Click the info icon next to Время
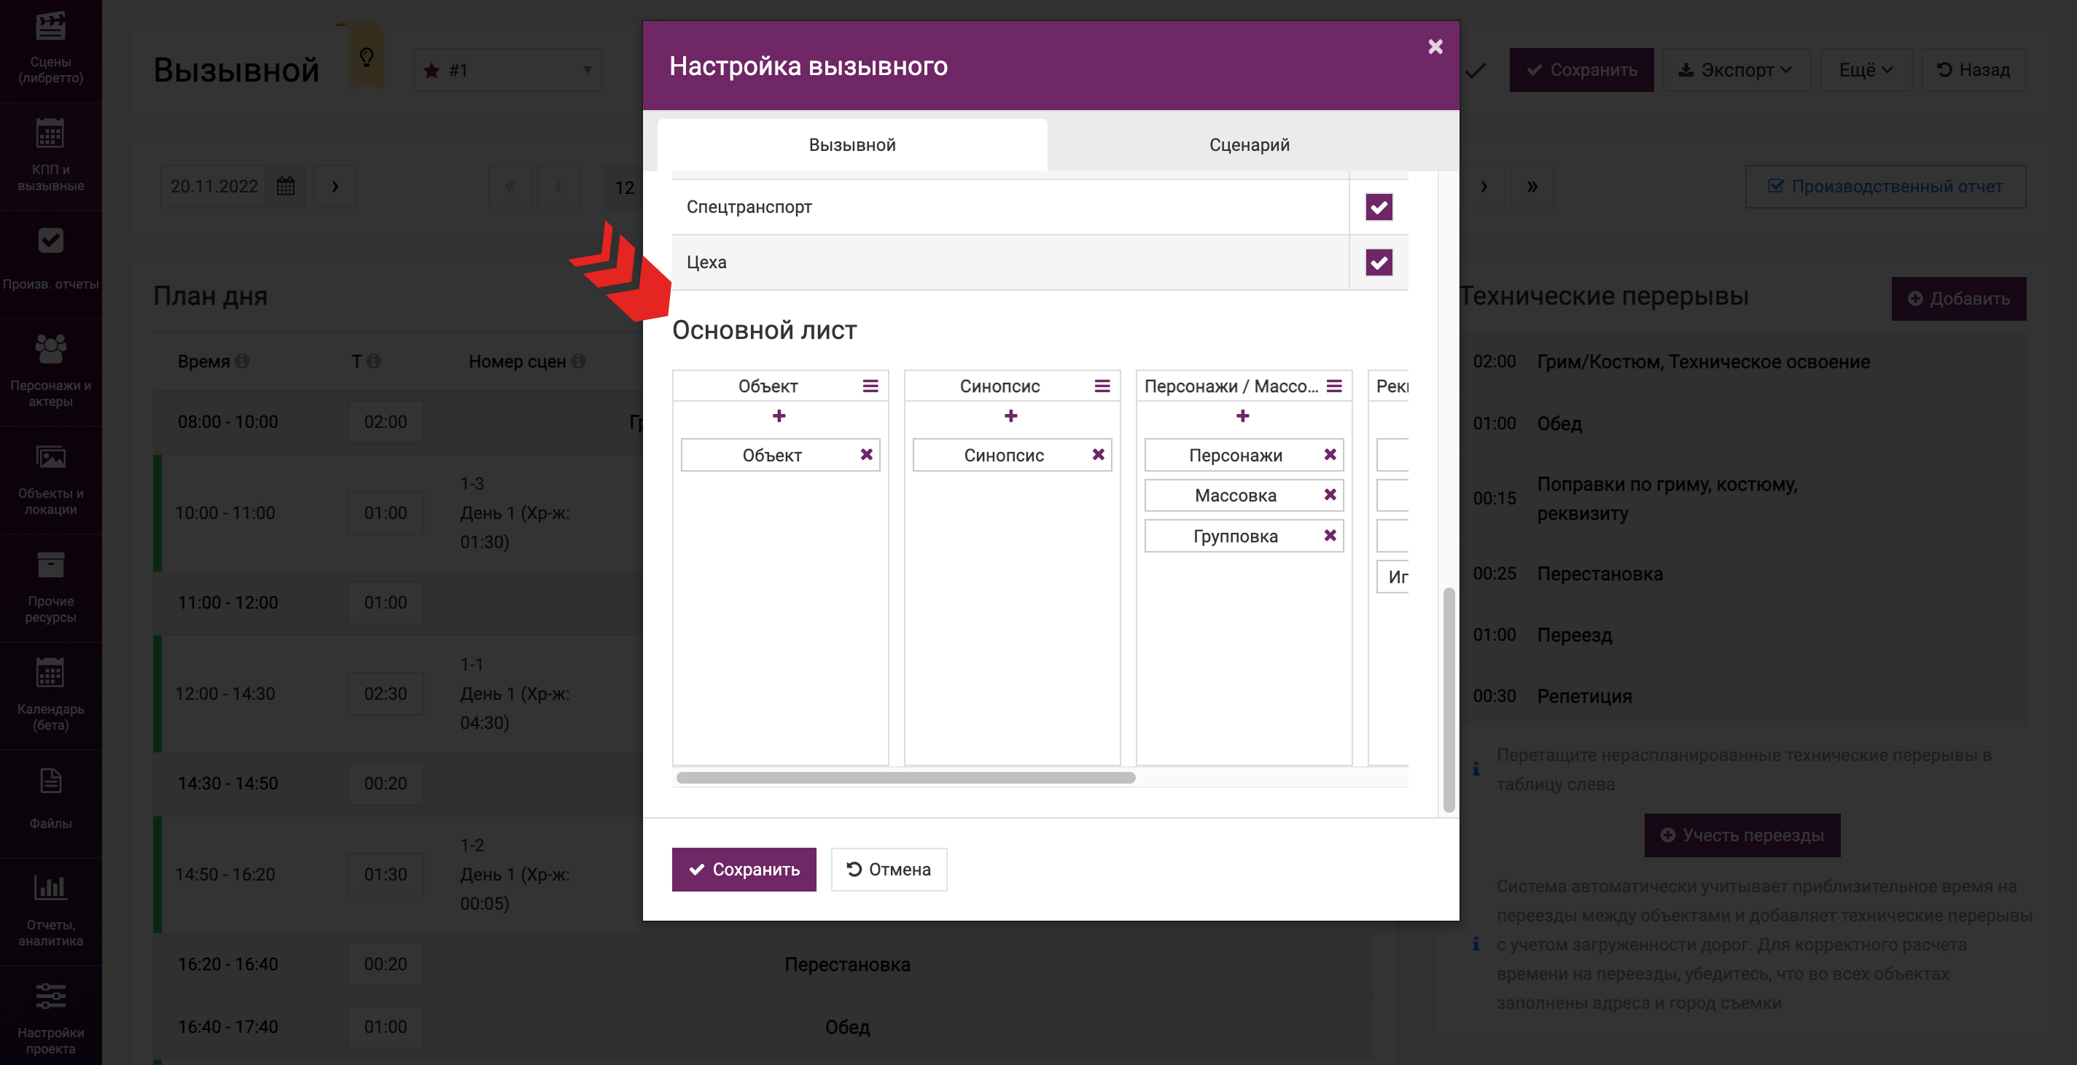This screenshot has width=2077, height=1065. pyautogui.click(x=242, y=361)
